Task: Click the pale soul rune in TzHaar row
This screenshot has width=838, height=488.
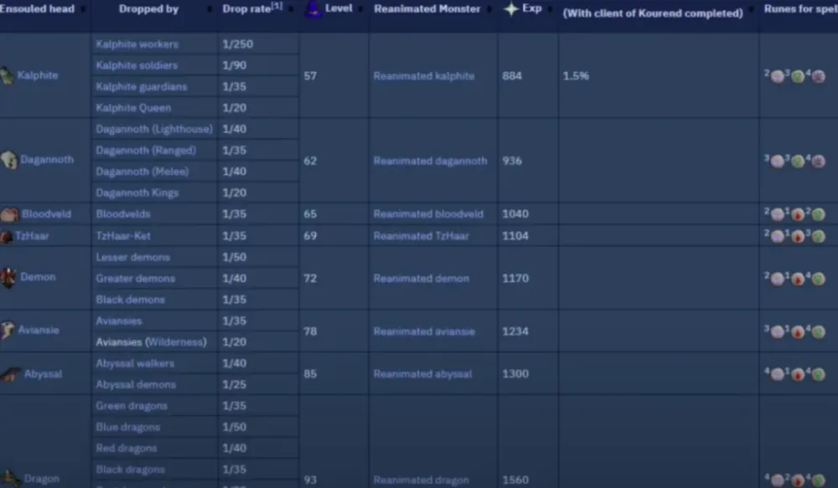Action: tap(778, 236)
